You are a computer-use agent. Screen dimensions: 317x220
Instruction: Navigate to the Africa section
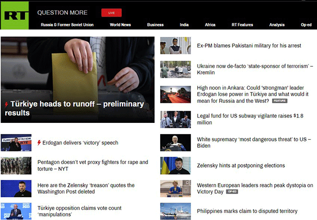[210, 25]
